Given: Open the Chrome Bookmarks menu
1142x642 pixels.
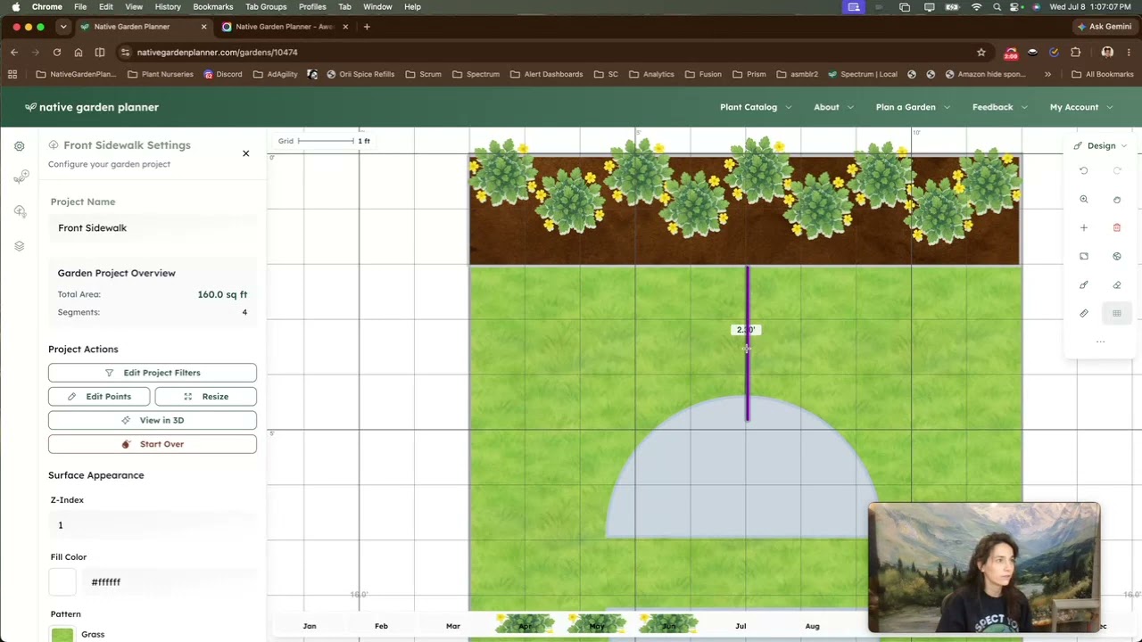Looking at the screenshot, I should click(213, 6).
